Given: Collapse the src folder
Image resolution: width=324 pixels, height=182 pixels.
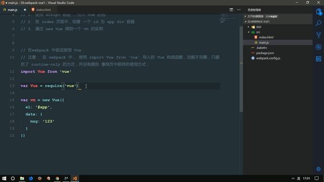Looking at the screenshot, I should 249,32.
